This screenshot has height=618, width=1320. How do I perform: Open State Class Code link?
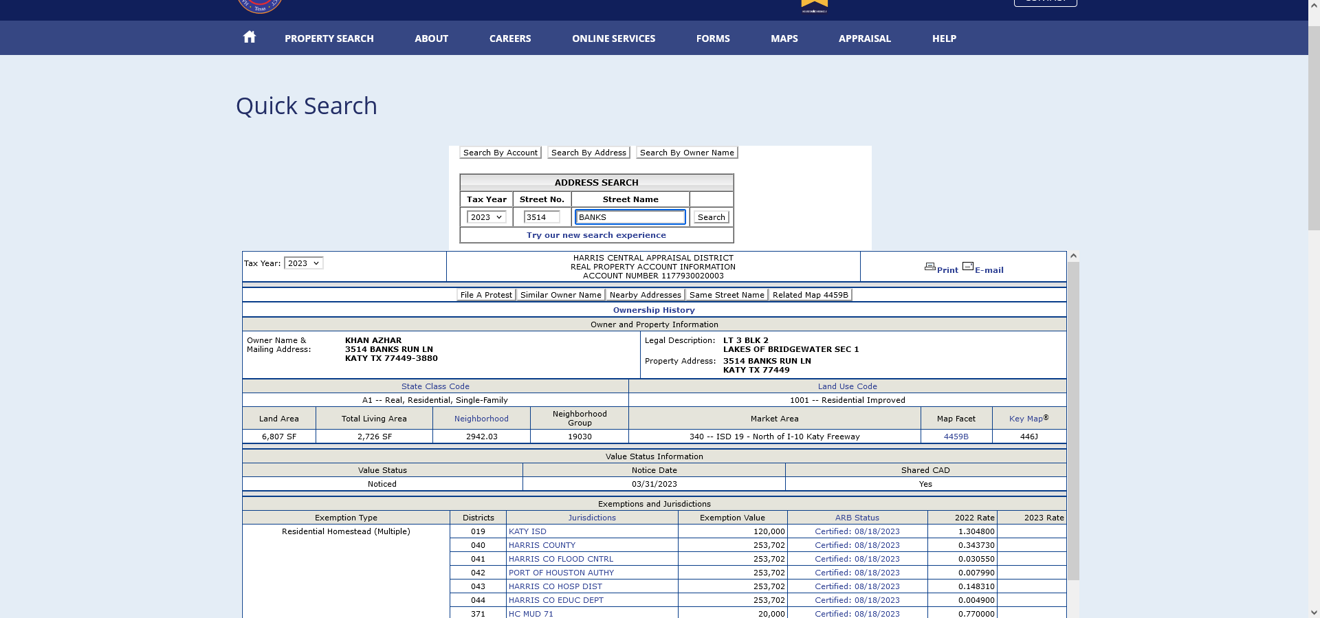tap(435, 386)
